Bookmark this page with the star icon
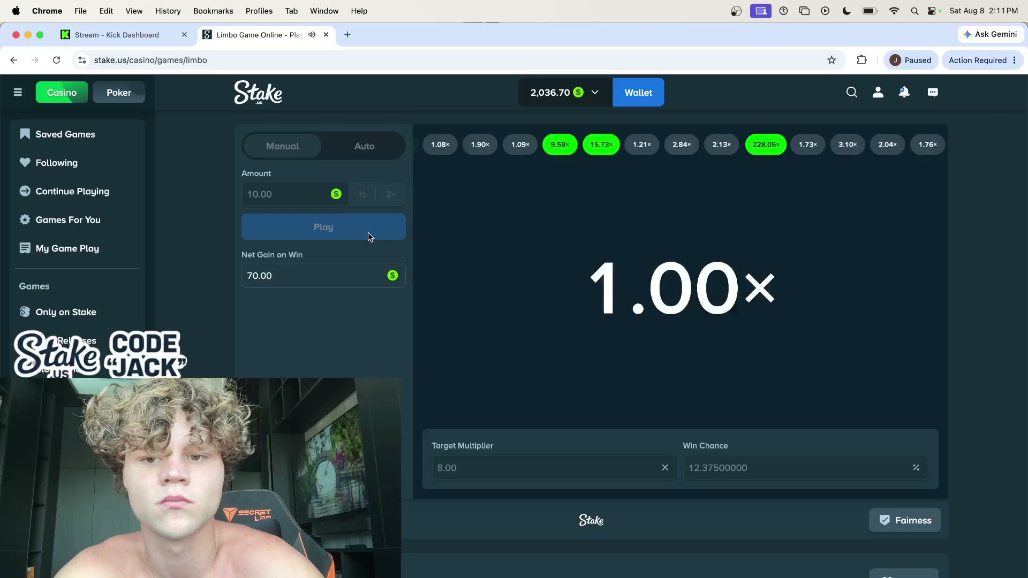Viewport: 1028px width, 578px height. point(832,60)
